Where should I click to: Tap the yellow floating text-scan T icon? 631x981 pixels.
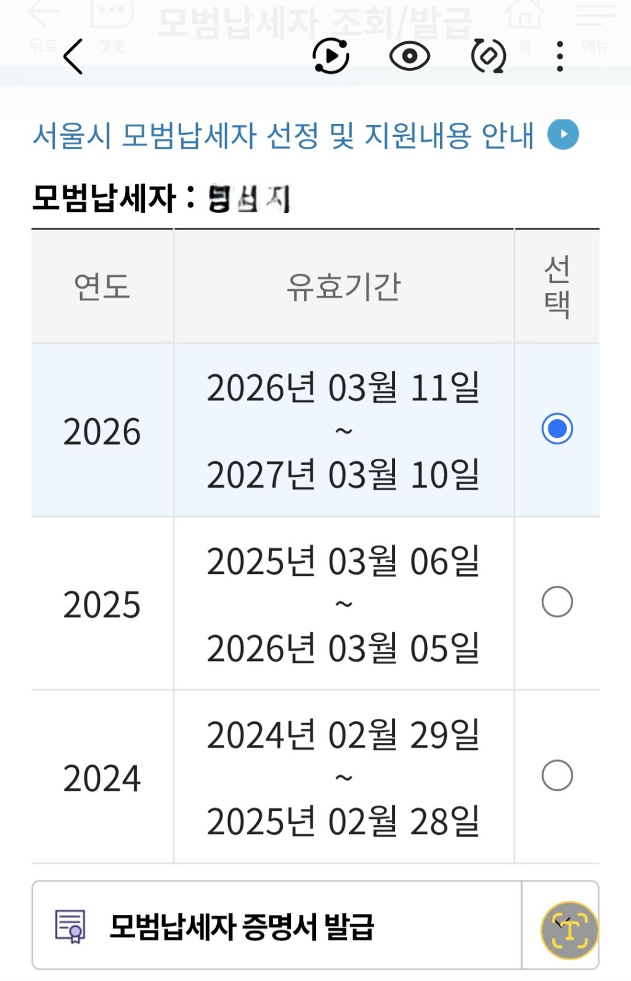pos(569,930)
